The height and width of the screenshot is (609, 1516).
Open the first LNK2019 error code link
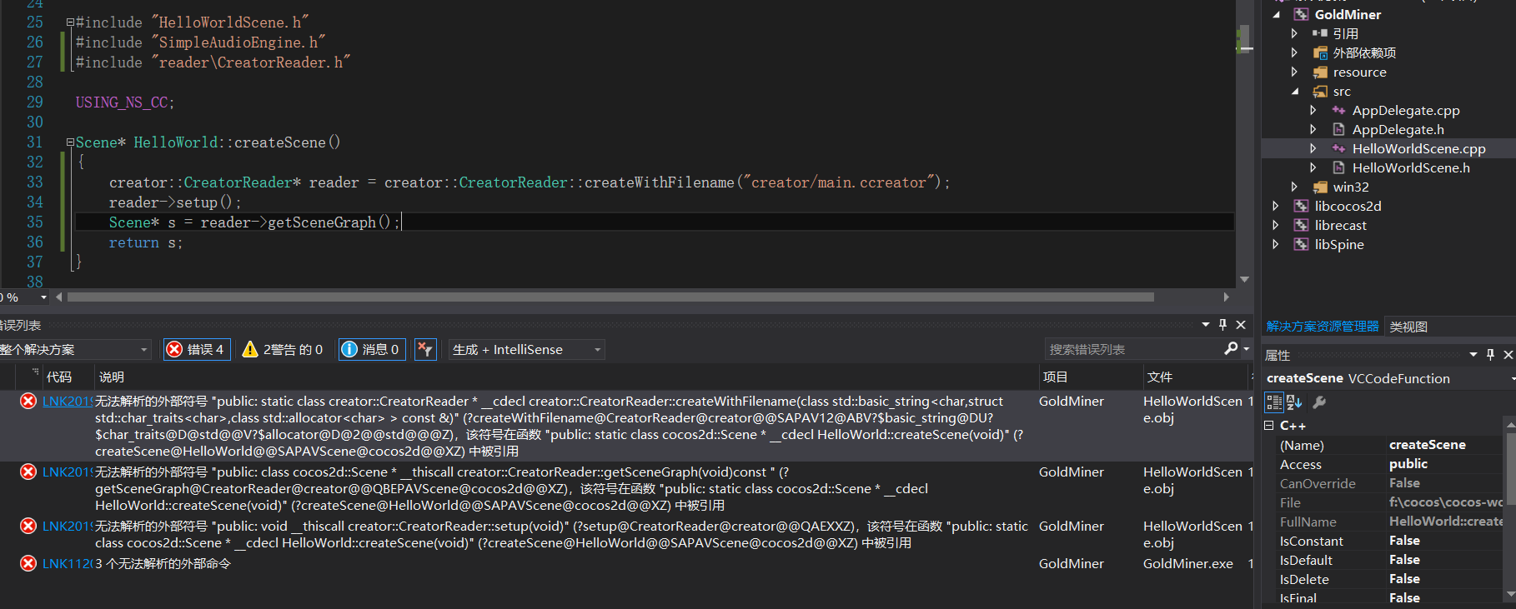point(67,402)
